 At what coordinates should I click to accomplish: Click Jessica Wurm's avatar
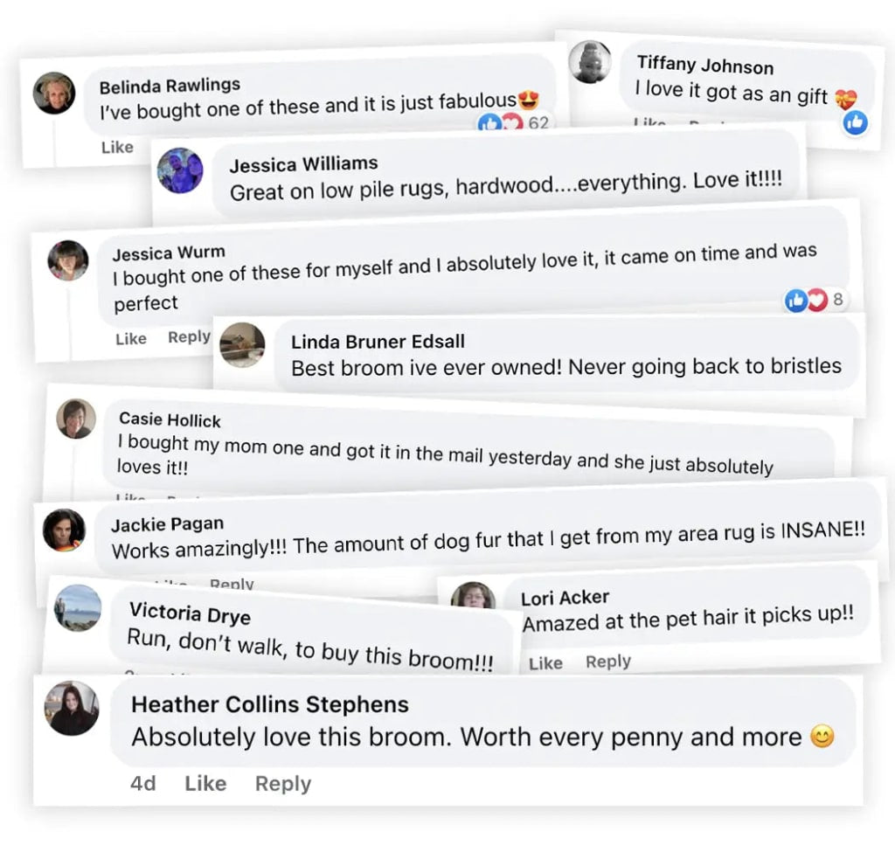click(68, 260)
